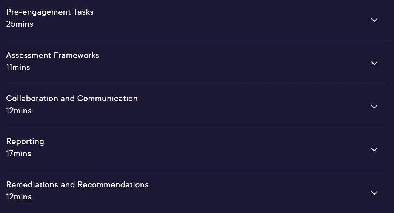
Task: Expand Remediations and Recommendations chevron
Action: pyautogui.click(x=374, y=193)
